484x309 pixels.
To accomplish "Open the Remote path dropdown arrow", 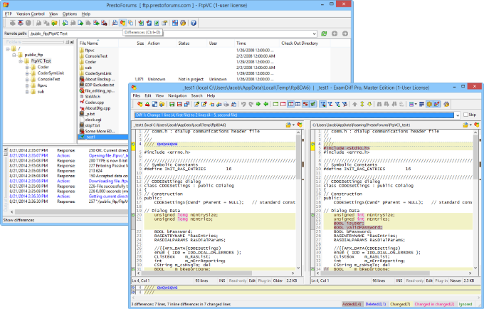I will [314, 33].
